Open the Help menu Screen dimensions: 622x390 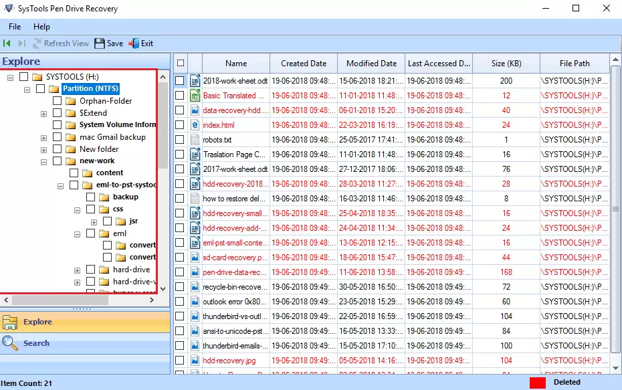coord(41,27)
